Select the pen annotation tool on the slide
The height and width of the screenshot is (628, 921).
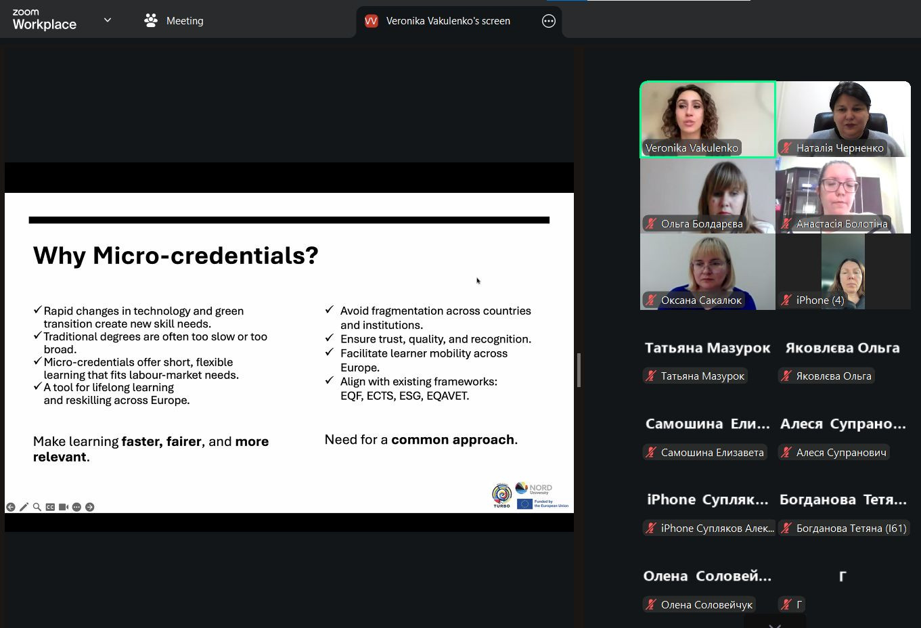(24, 507)
